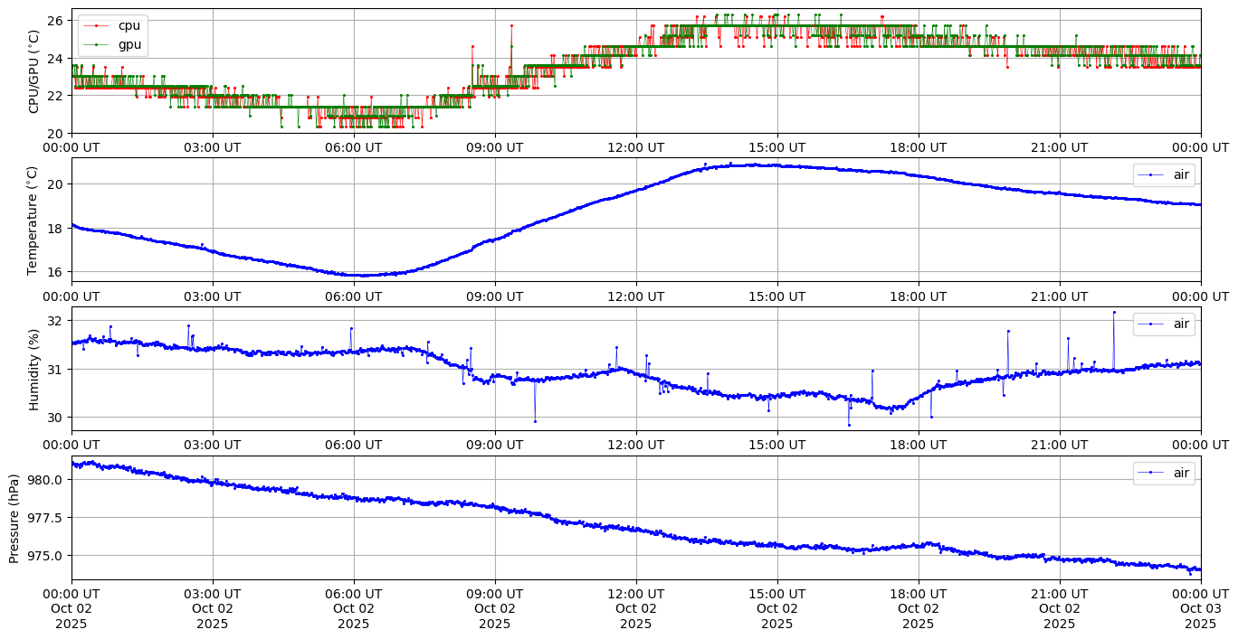
Task: Select the Pressure (hPa) y-axis label
Action: point(14,518)
